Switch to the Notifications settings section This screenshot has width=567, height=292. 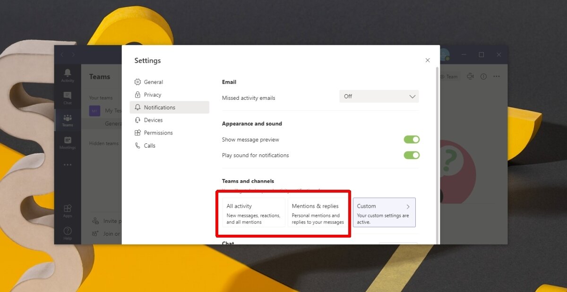pos(161,107)
